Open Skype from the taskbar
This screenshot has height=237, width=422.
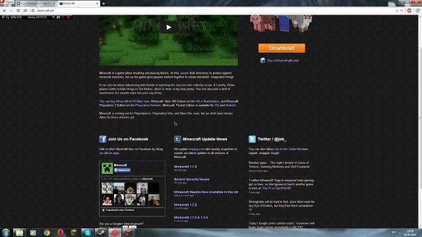point(88,232)
